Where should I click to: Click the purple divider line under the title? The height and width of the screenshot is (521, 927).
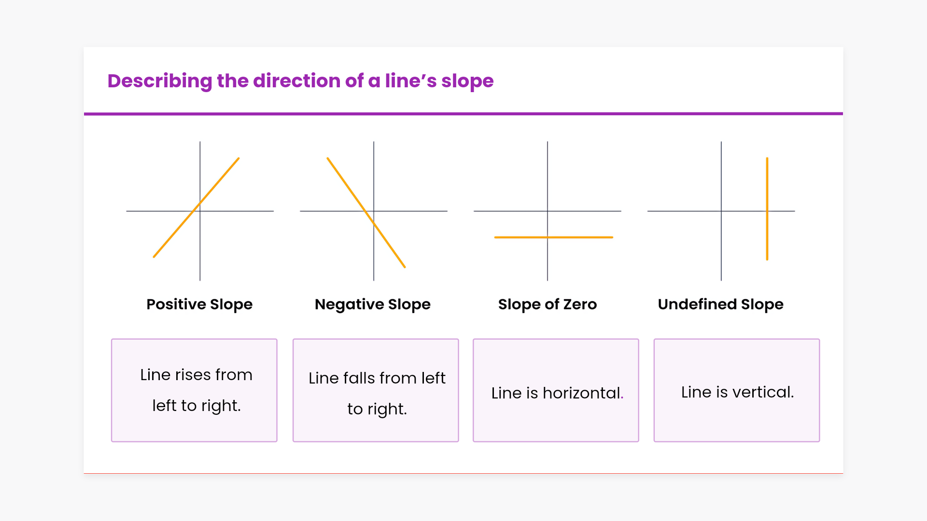tap(463, 114)
